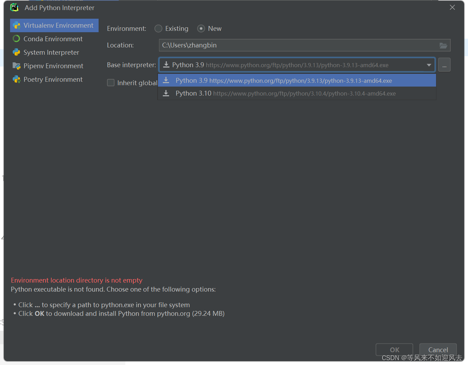The image size is (468, 365).
Task: Select Virtualenv Environment in the sidebar
Action: [54, 25]
